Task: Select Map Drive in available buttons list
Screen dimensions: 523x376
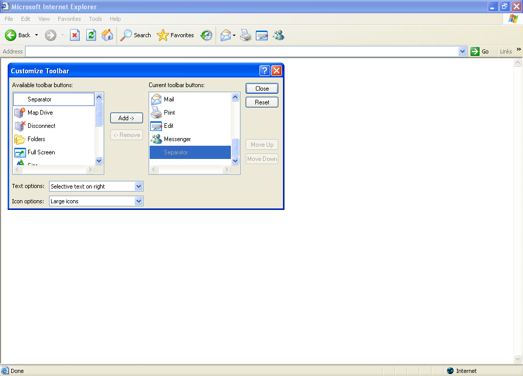Action: coord(54,113)
